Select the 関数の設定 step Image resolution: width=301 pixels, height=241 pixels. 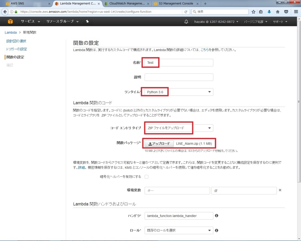coord(15,57)
